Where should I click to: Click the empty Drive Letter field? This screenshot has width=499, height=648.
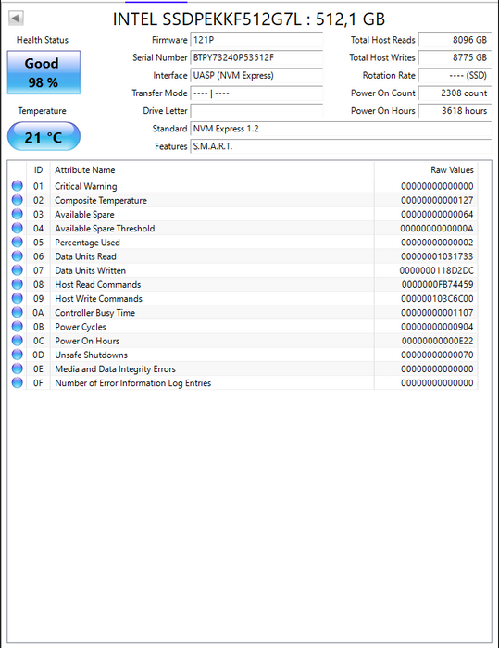256,111
